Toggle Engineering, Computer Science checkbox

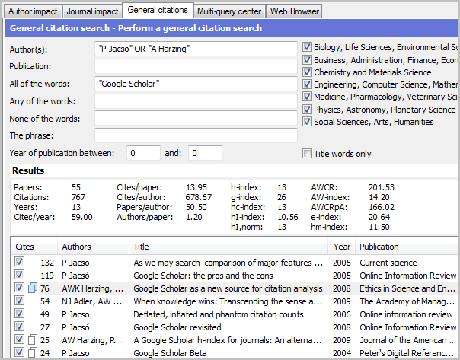(307, 84)
